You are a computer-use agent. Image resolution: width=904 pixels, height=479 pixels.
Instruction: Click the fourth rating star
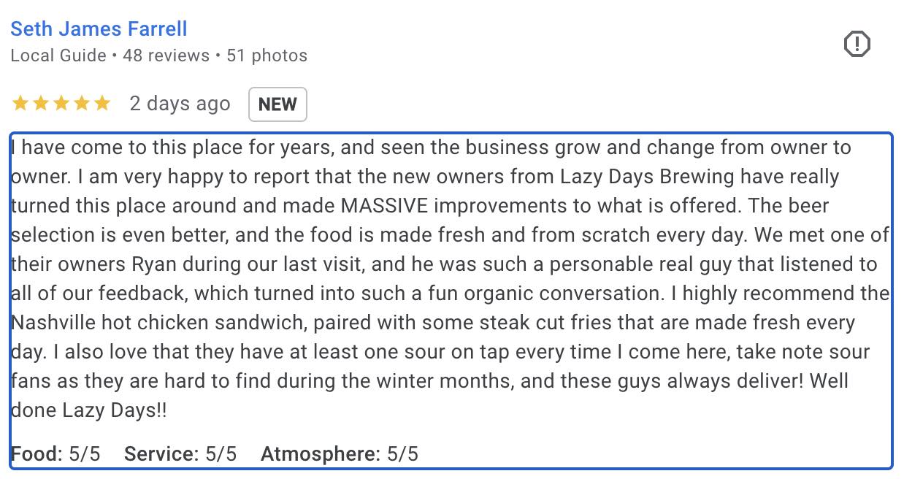click(81, 104)
